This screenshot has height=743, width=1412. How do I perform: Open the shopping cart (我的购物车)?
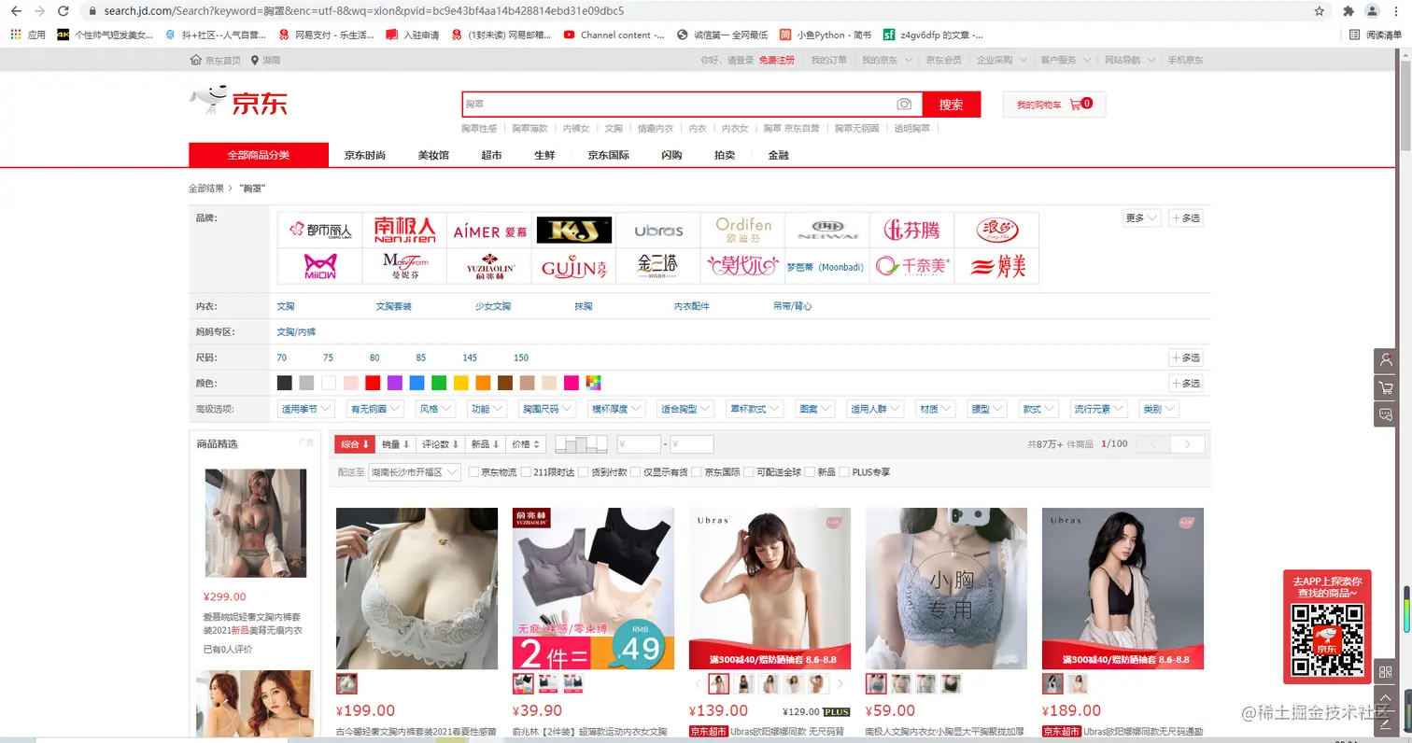click(1054, 105)
